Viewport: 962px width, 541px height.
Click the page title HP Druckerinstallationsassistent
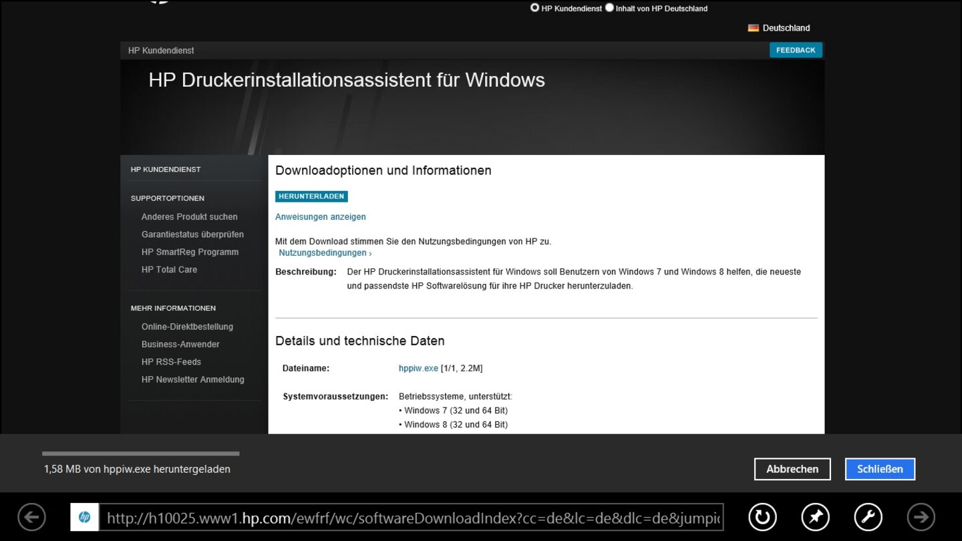[x=347, y=80]
